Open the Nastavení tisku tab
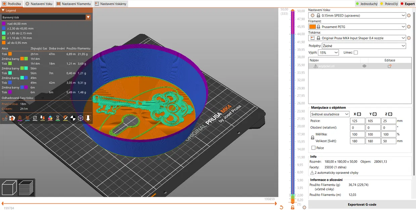416x210 pixels. (x=39, y=4)
